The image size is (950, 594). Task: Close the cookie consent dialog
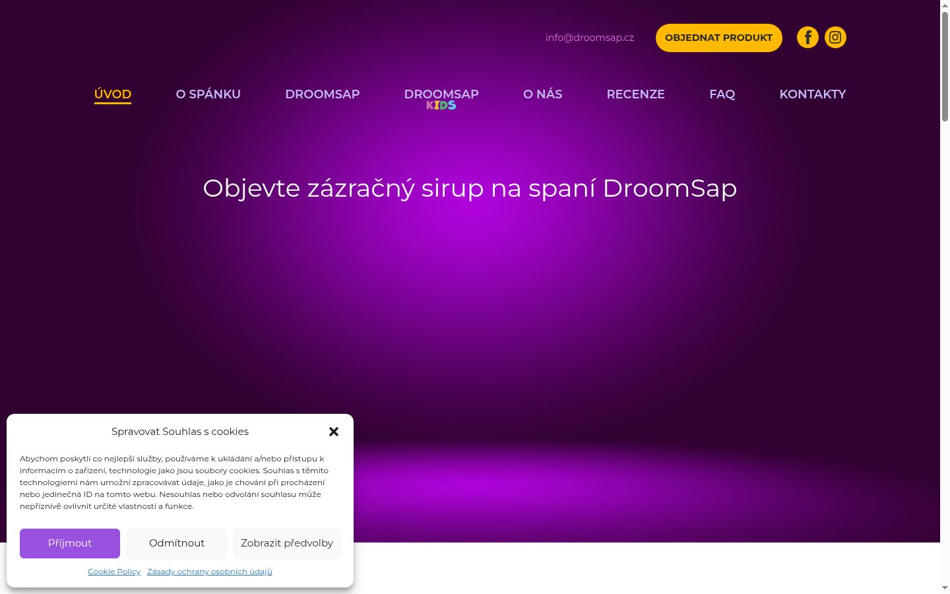pos(334,432)
